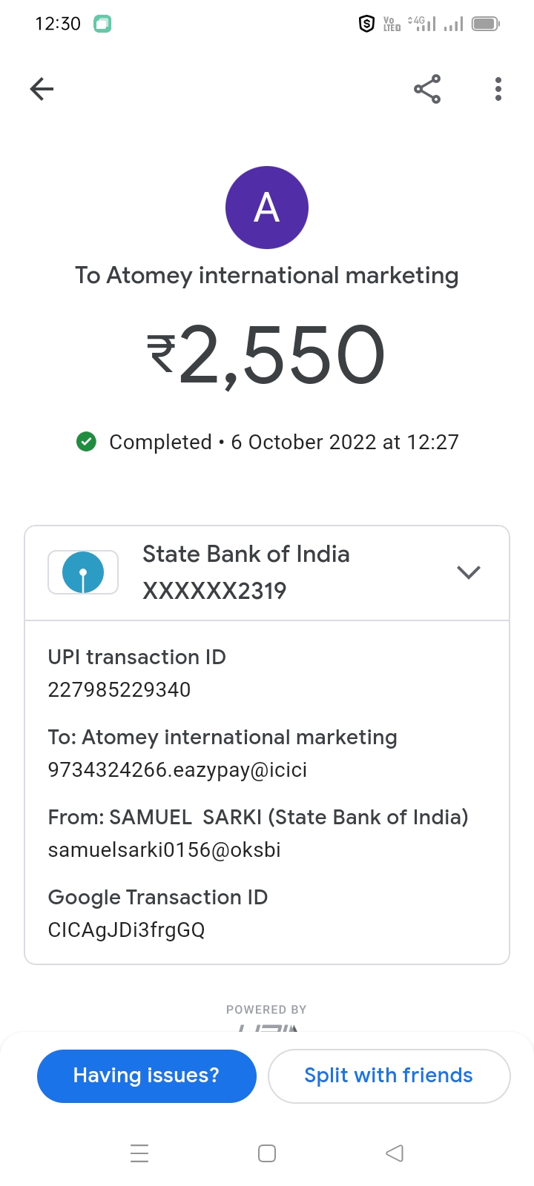The width and height of the screenshot is (534, 1186).
Task: Tap the share icon
Action: coord(427,90)
